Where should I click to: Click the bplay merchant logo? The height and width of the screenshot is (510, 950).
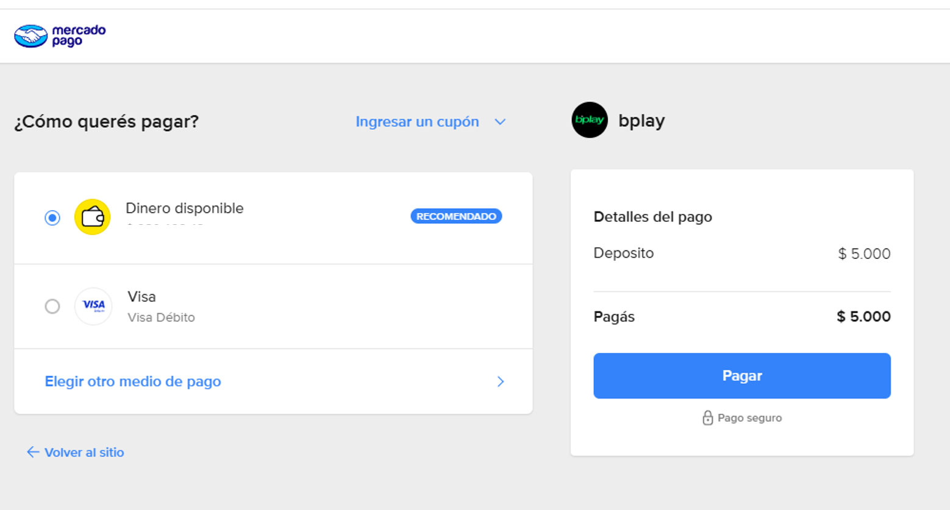click(589, 120)
